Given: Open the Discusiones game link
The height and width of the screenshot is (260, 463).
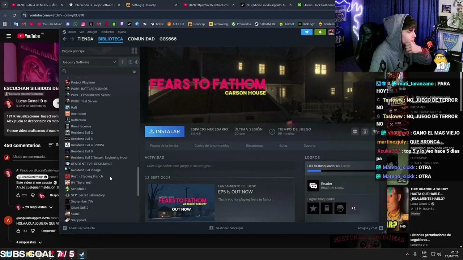Looking at the screenshot, I should [254, 146].
